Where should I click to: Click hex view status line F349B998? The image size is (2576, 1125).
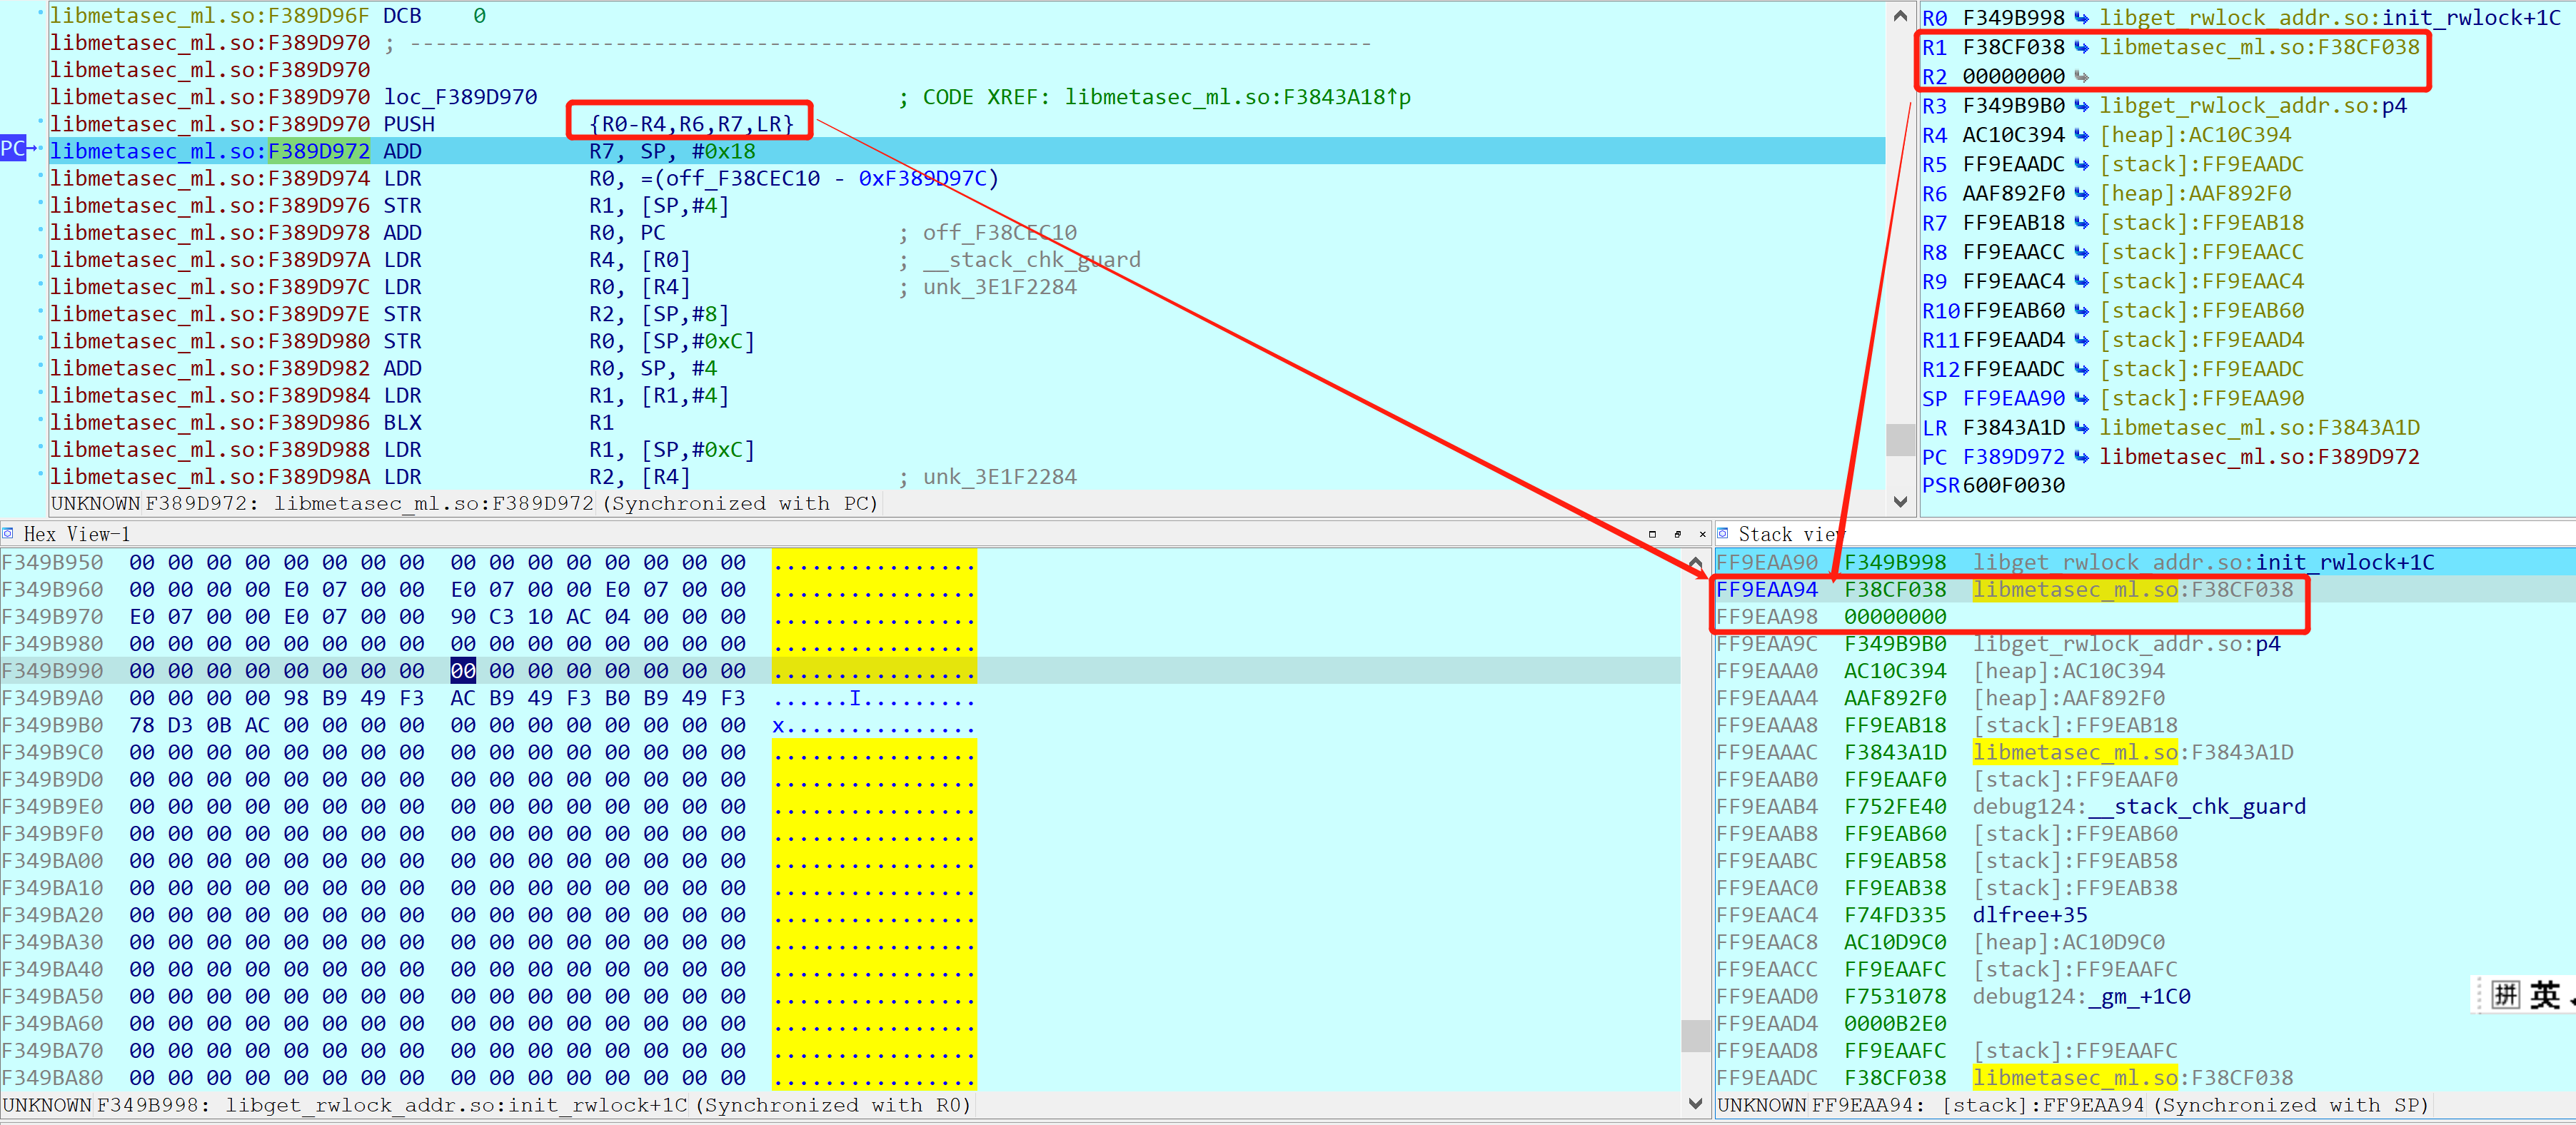pyautogui.click(x=487, y=1105)
